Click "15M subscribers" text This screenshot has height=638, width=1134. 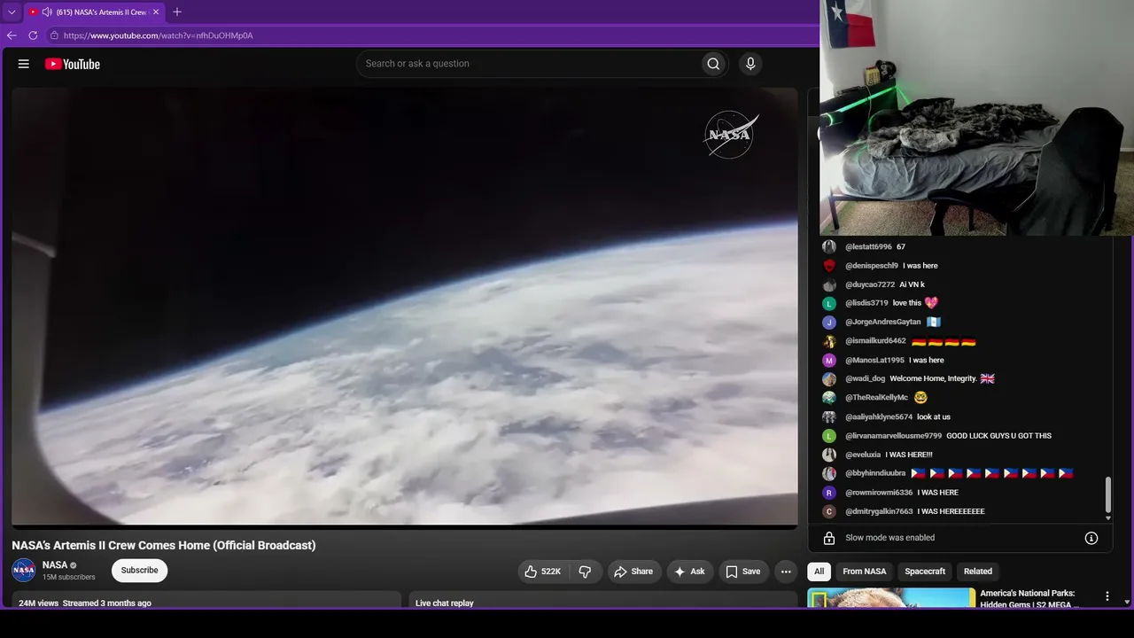[69, 578]
